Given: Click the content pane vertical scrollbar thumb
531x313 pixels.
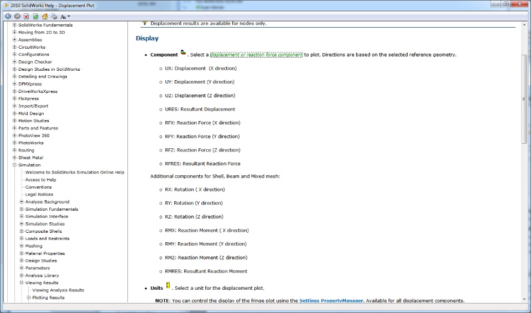Looking at the screenshot, I should pos(524,99).
